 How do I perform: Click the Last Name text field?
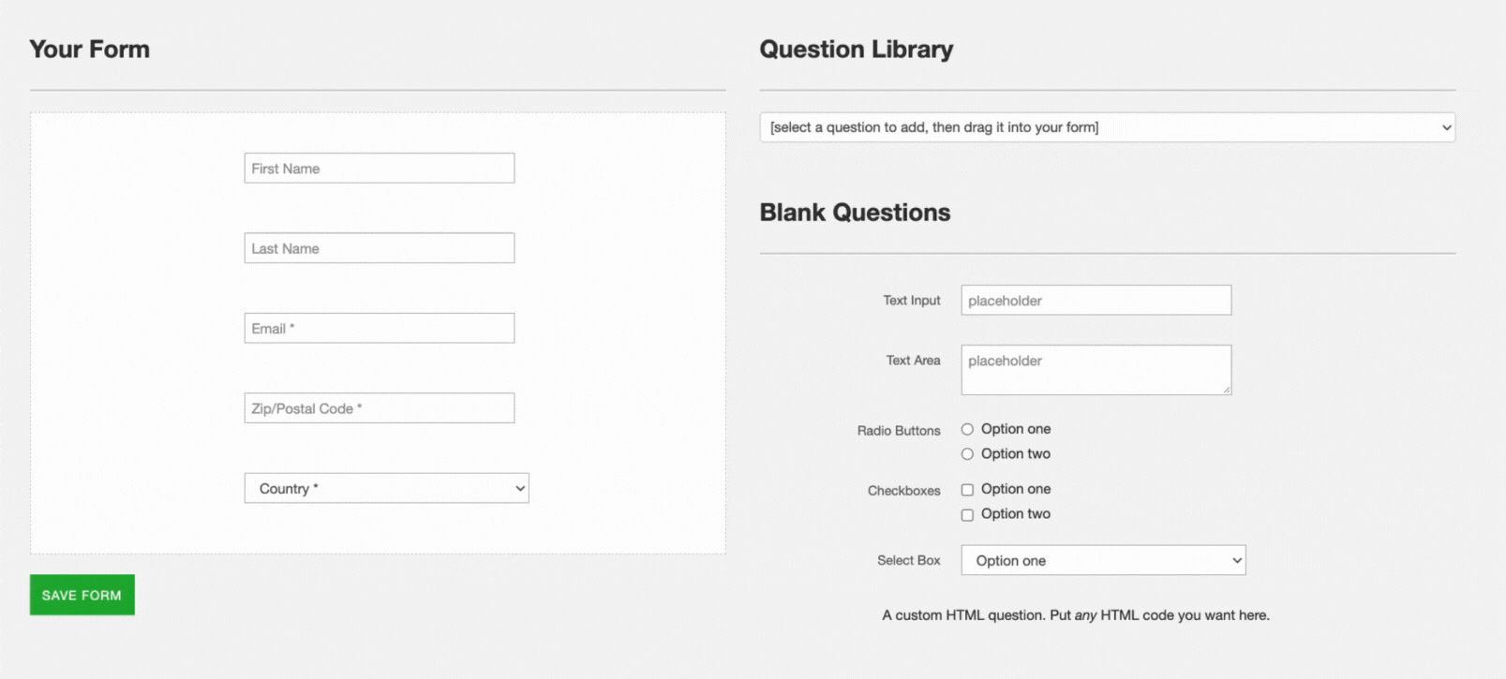click(x=379, y=248)
